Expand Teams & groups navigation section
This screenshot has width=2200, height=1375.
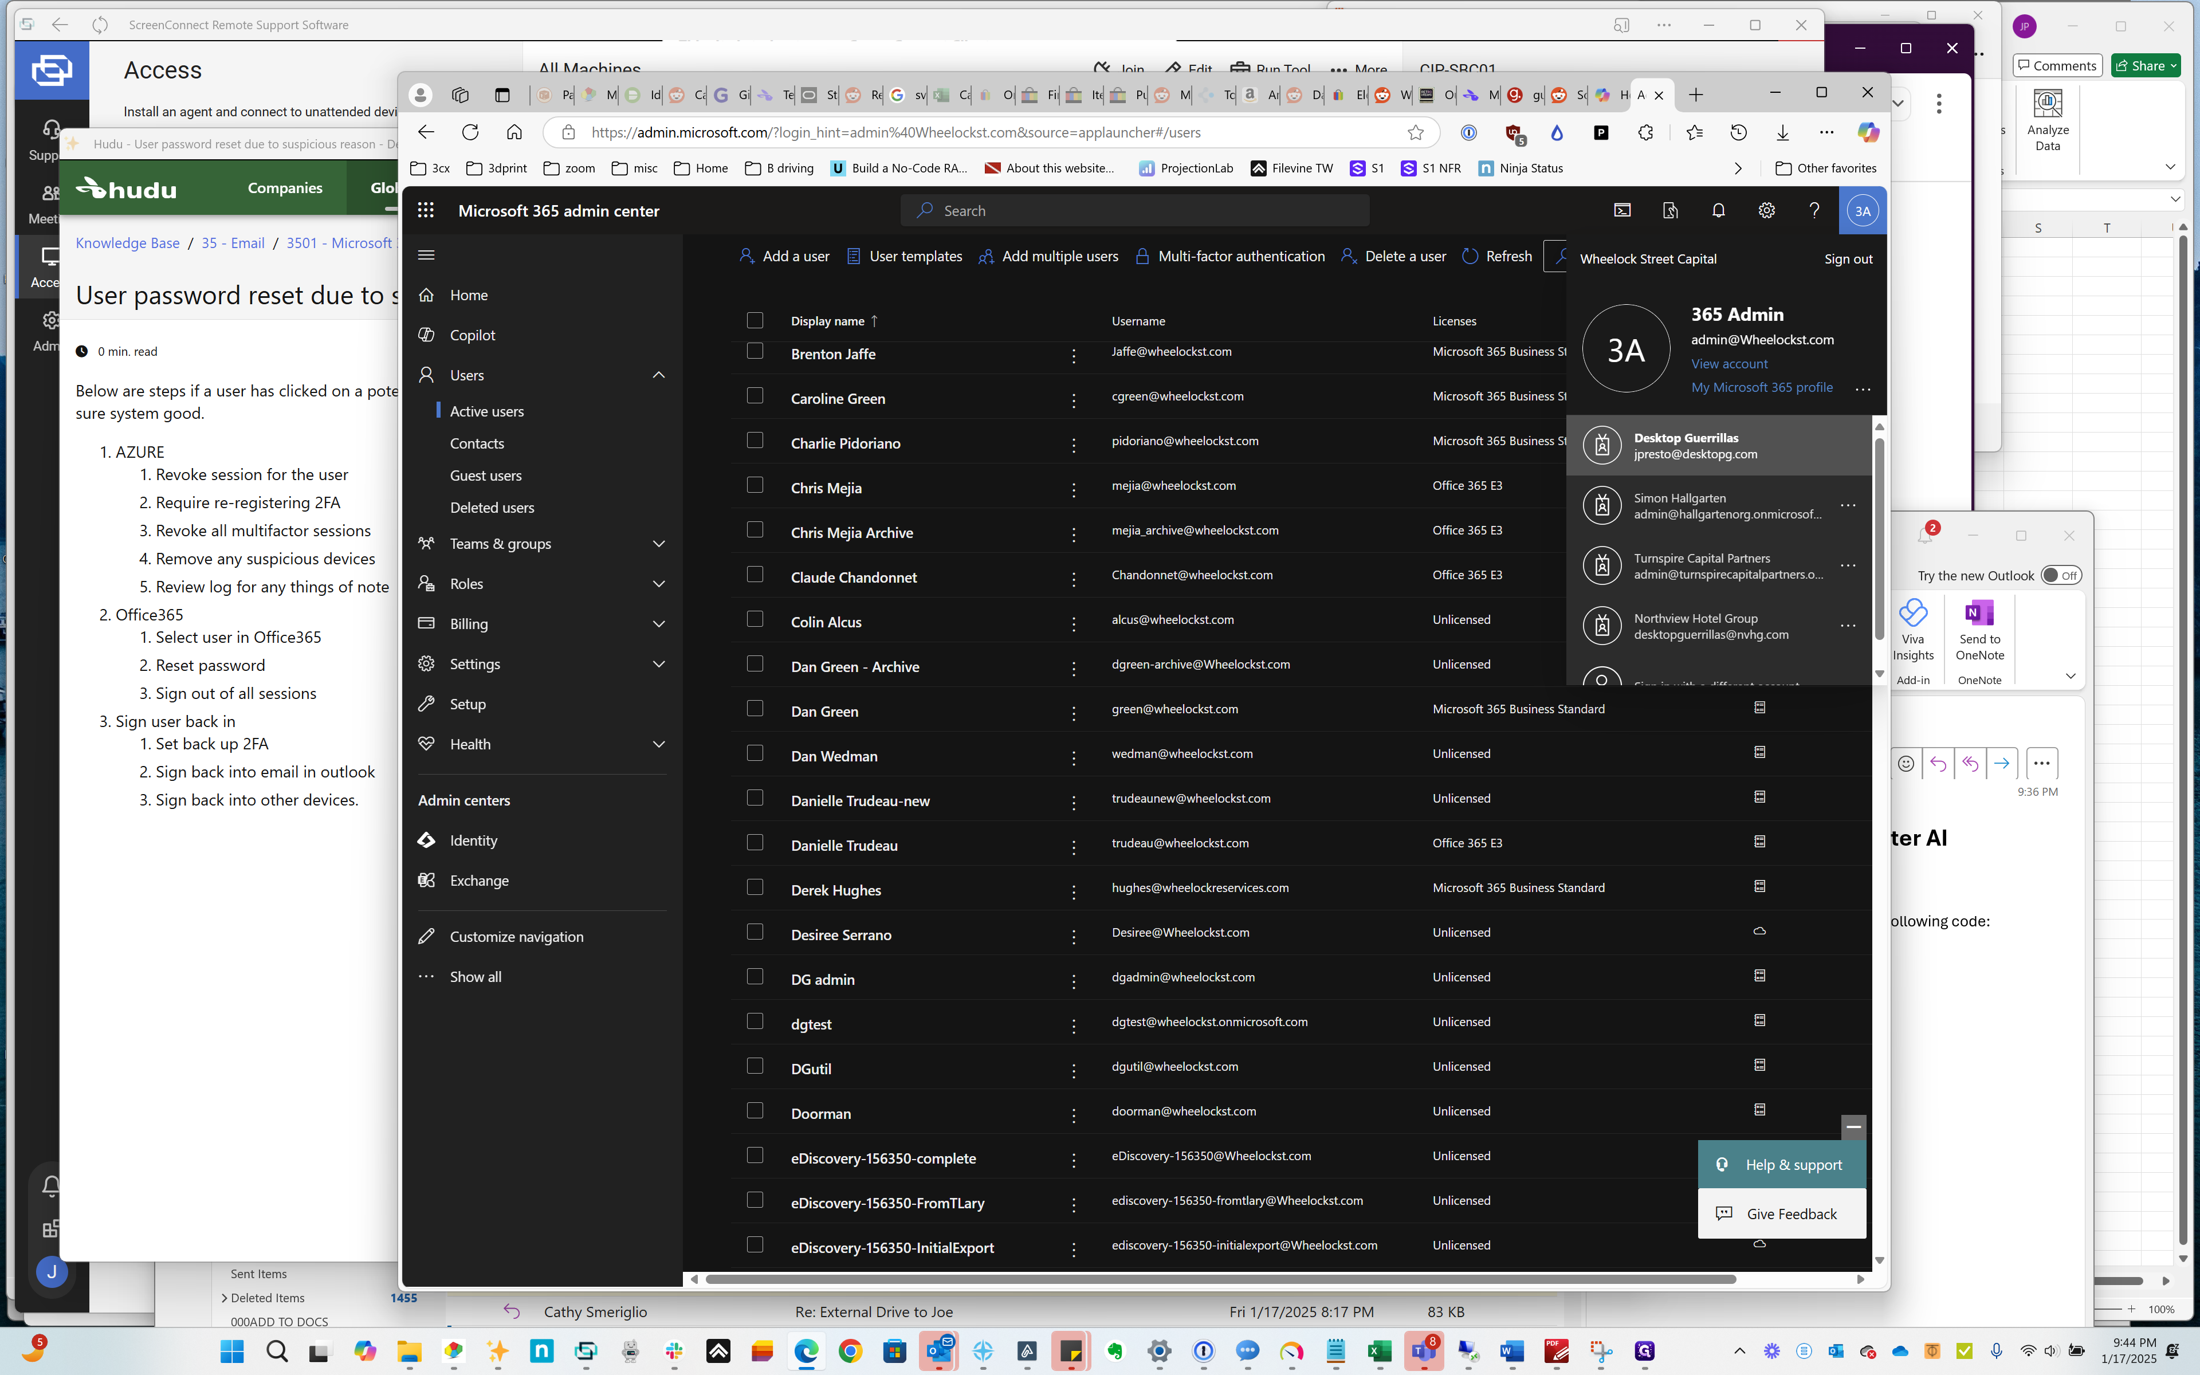(659, 544)
